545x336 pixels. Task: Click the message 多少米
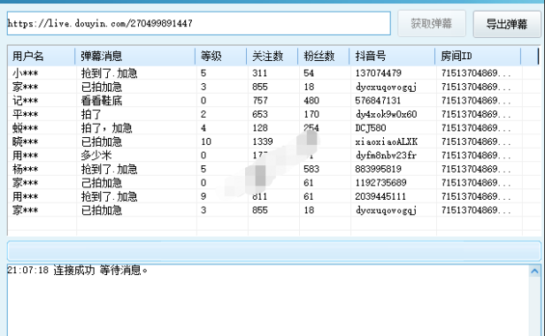pyautogui.click(x=96, y=156)
